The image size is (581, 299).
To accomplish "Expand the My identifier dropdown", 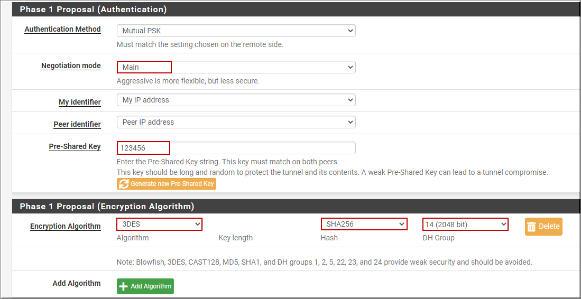I will [236, 100].
